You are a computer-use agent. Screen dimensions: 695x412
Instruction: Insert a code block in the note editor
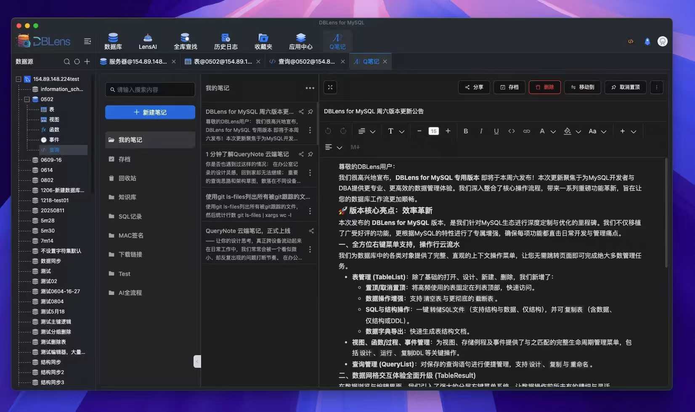click(x=511, y=131)
